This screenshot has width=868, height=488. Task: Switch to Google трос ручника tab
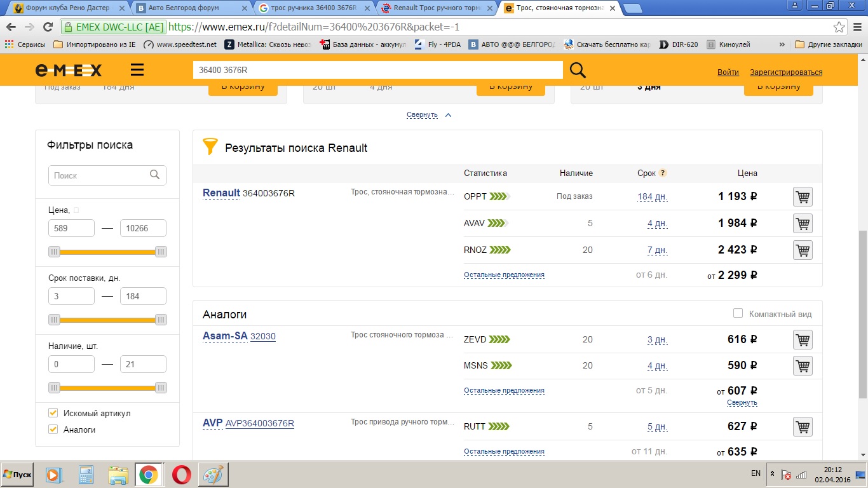tap(315, 8)
